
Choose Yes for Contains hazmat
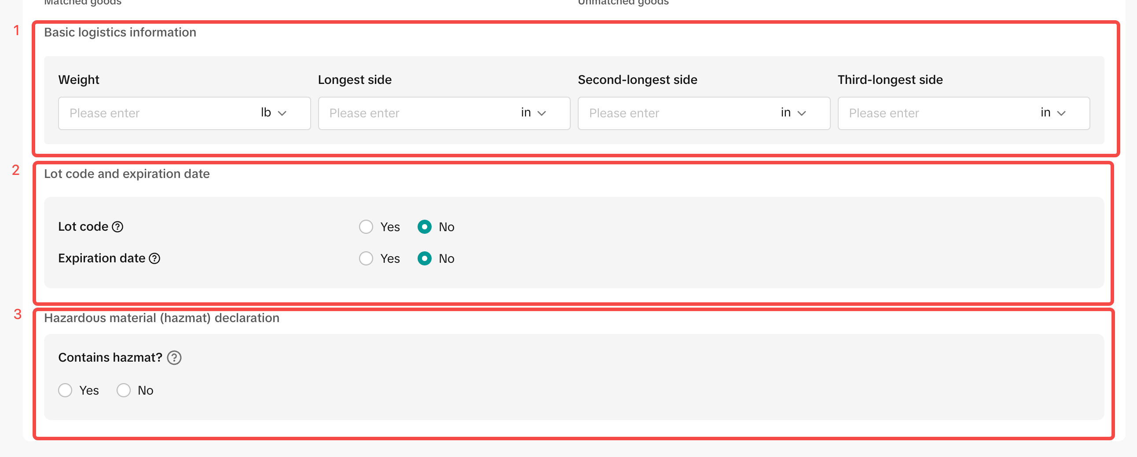[x=65, y=391]
